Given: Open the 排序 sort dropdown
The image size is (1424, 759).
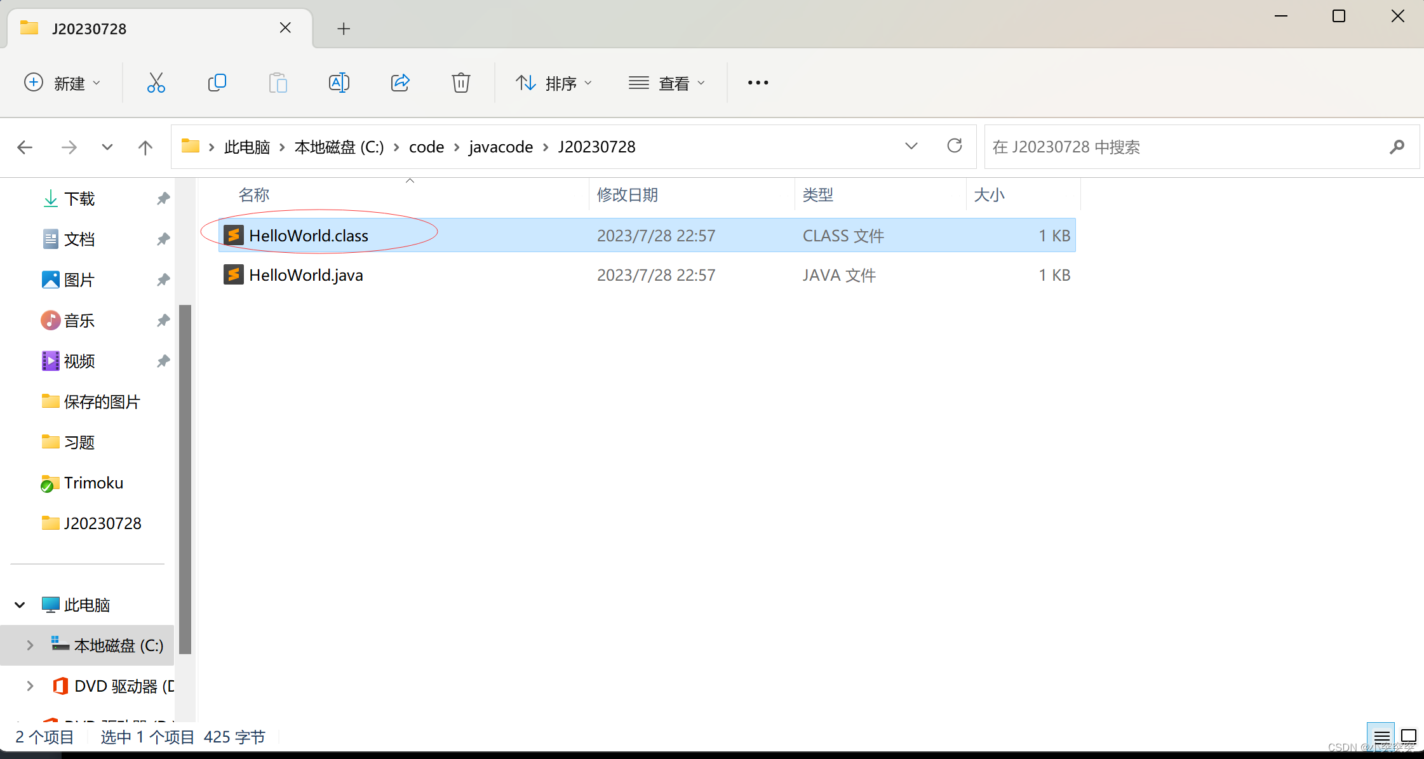Looking at the screenshot, I should pyautogui.click(x=554, y=83).
